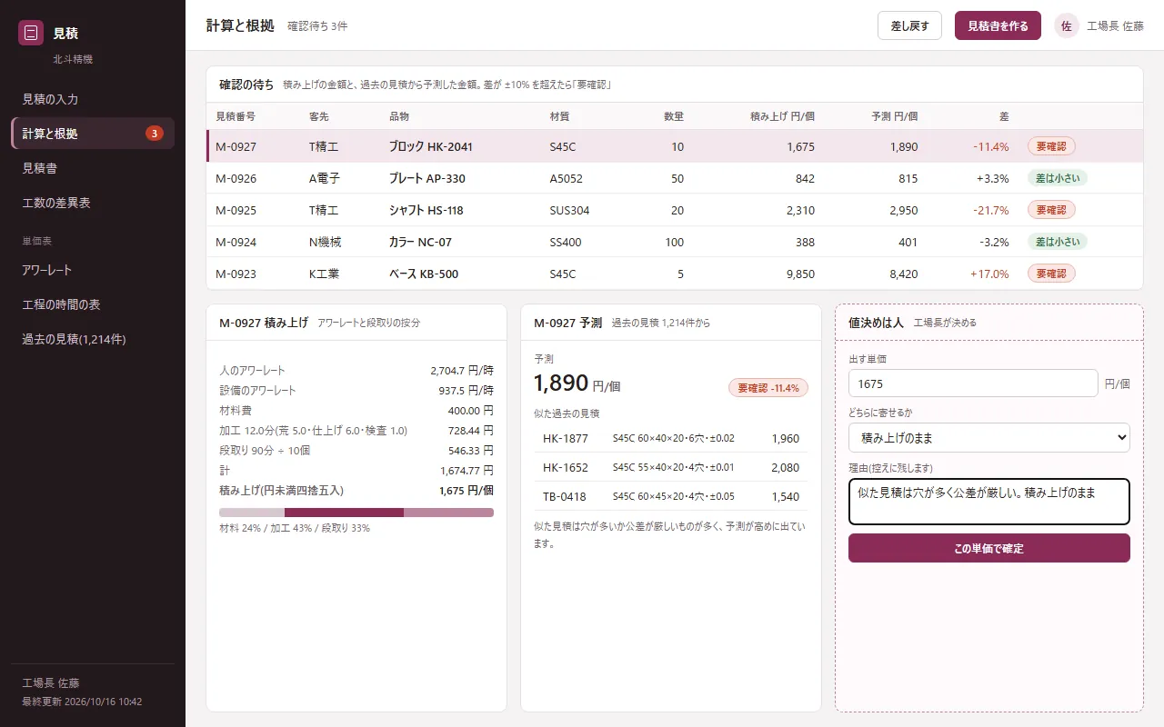Click the 見積番号 column header
The image size is (1164, 727).
click(x=236, y=116)
